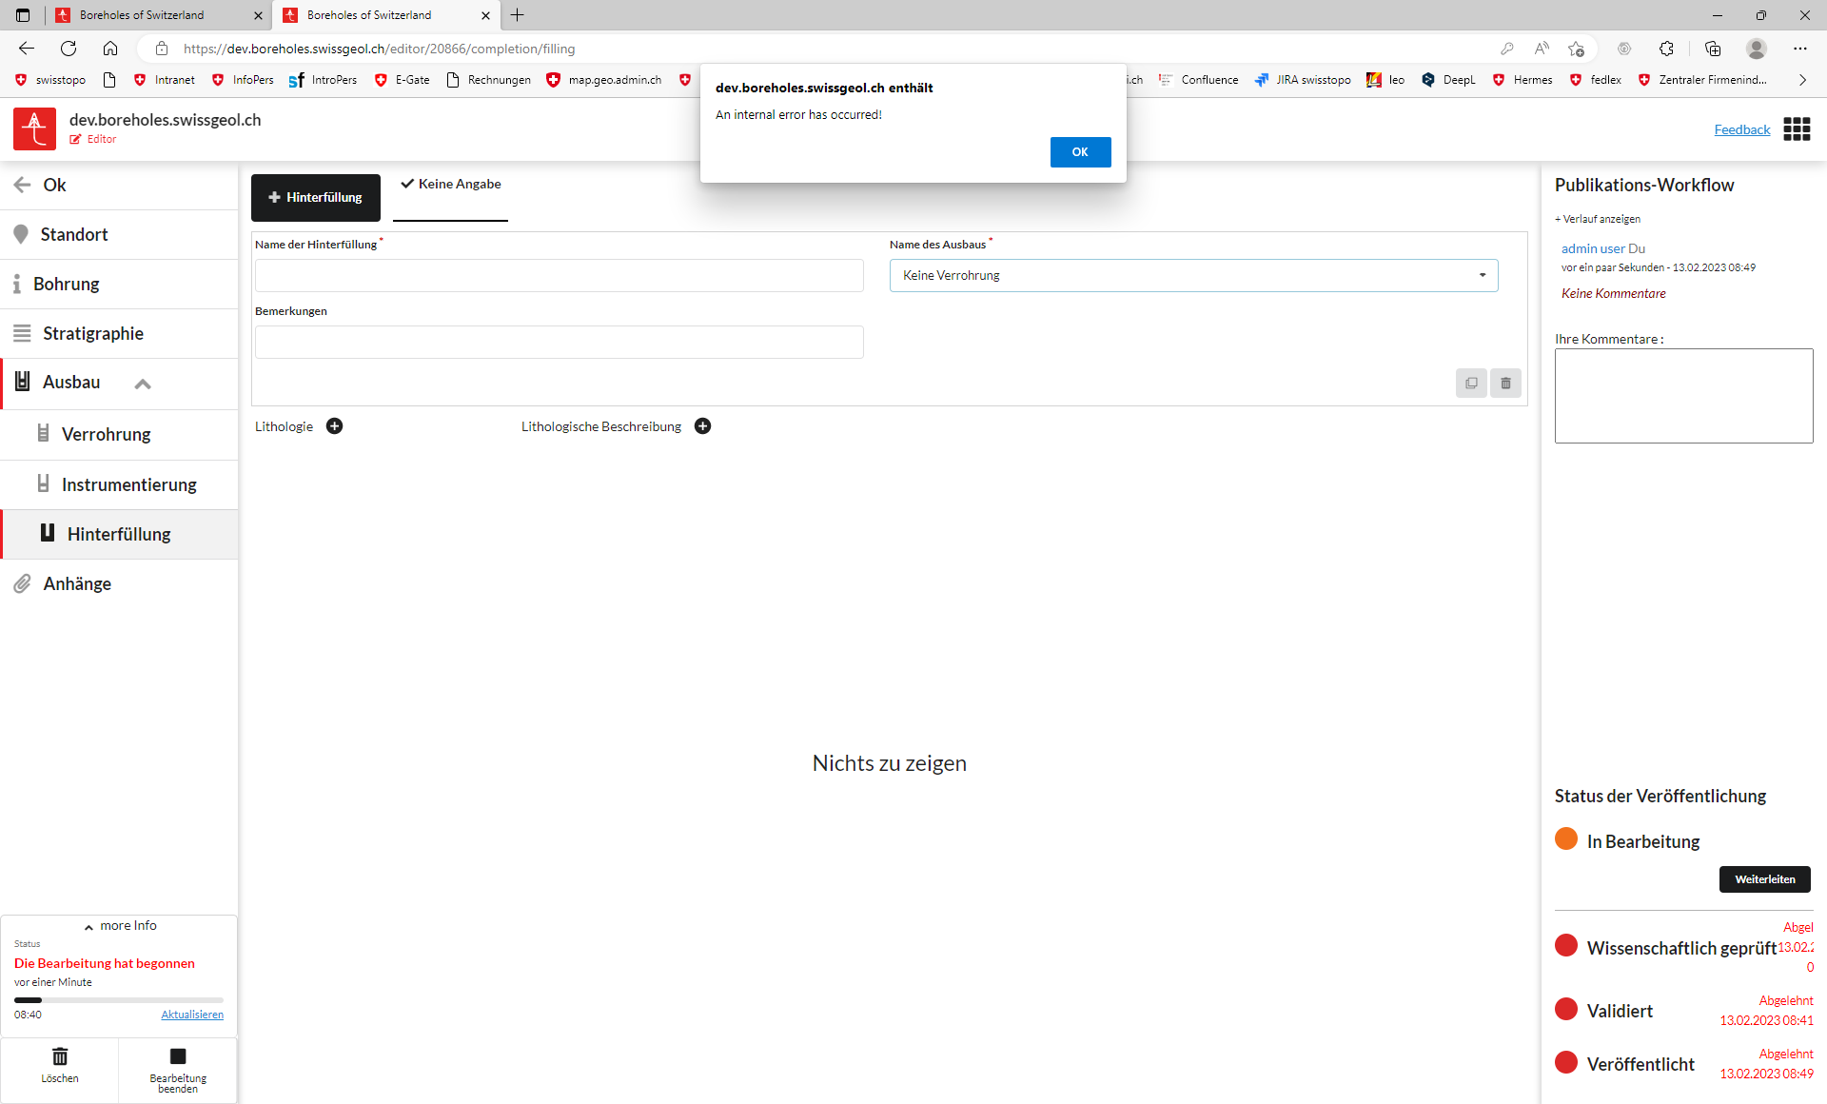Open the Verrohrung subsection
Image resolution: width=1827 pixels, height=1104 pixels.
[x=119, y=434]
